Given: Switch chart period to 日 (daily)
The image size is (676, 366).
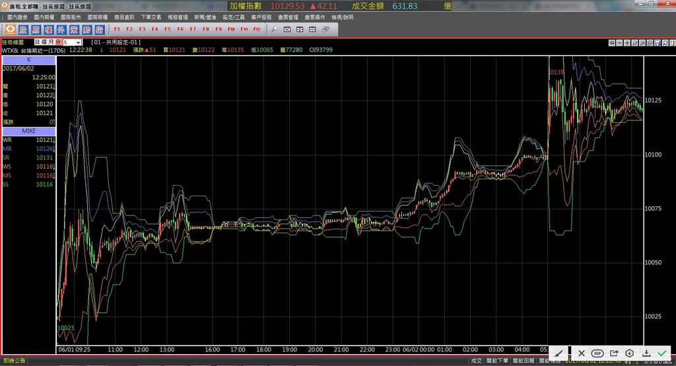Looking at the screenshot, I should pyautogui.click(x=38, y=42).
